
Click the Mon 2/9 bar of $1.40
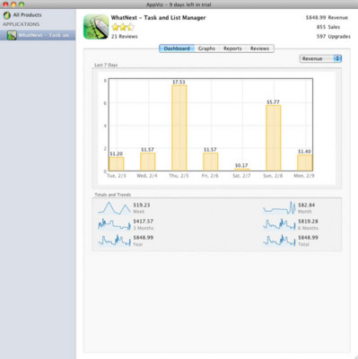(305, 162)
